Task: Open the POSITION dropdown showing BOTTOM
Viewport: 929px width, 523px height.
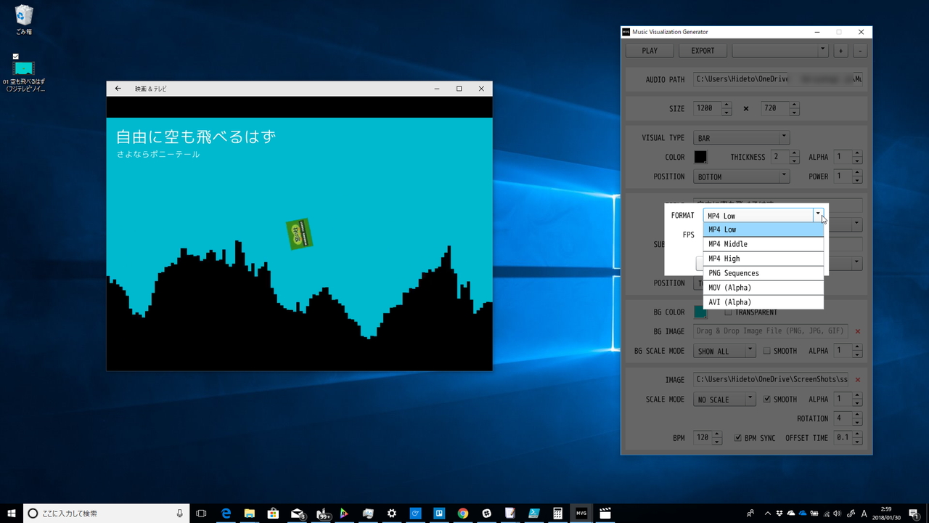Action: [741, 177]
